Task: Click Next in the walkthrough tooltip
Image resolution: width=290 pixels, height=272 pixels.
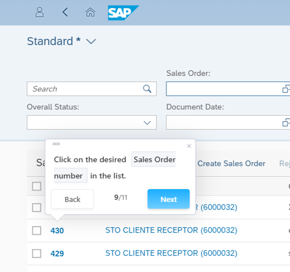Action: click(169, 199)
